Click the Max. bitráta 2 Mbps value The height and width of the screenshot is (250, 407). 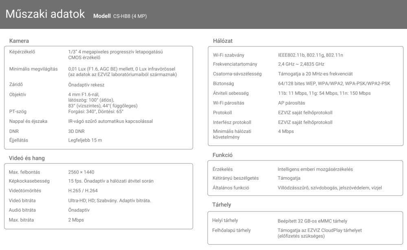tap(76, 220)
